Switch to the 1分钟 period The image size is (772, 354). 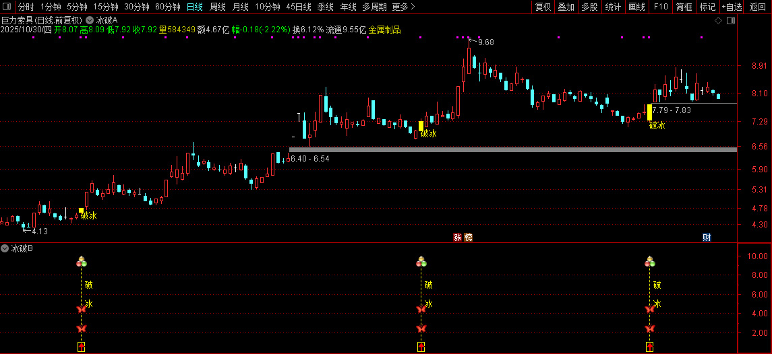click(x=51, y=7)
